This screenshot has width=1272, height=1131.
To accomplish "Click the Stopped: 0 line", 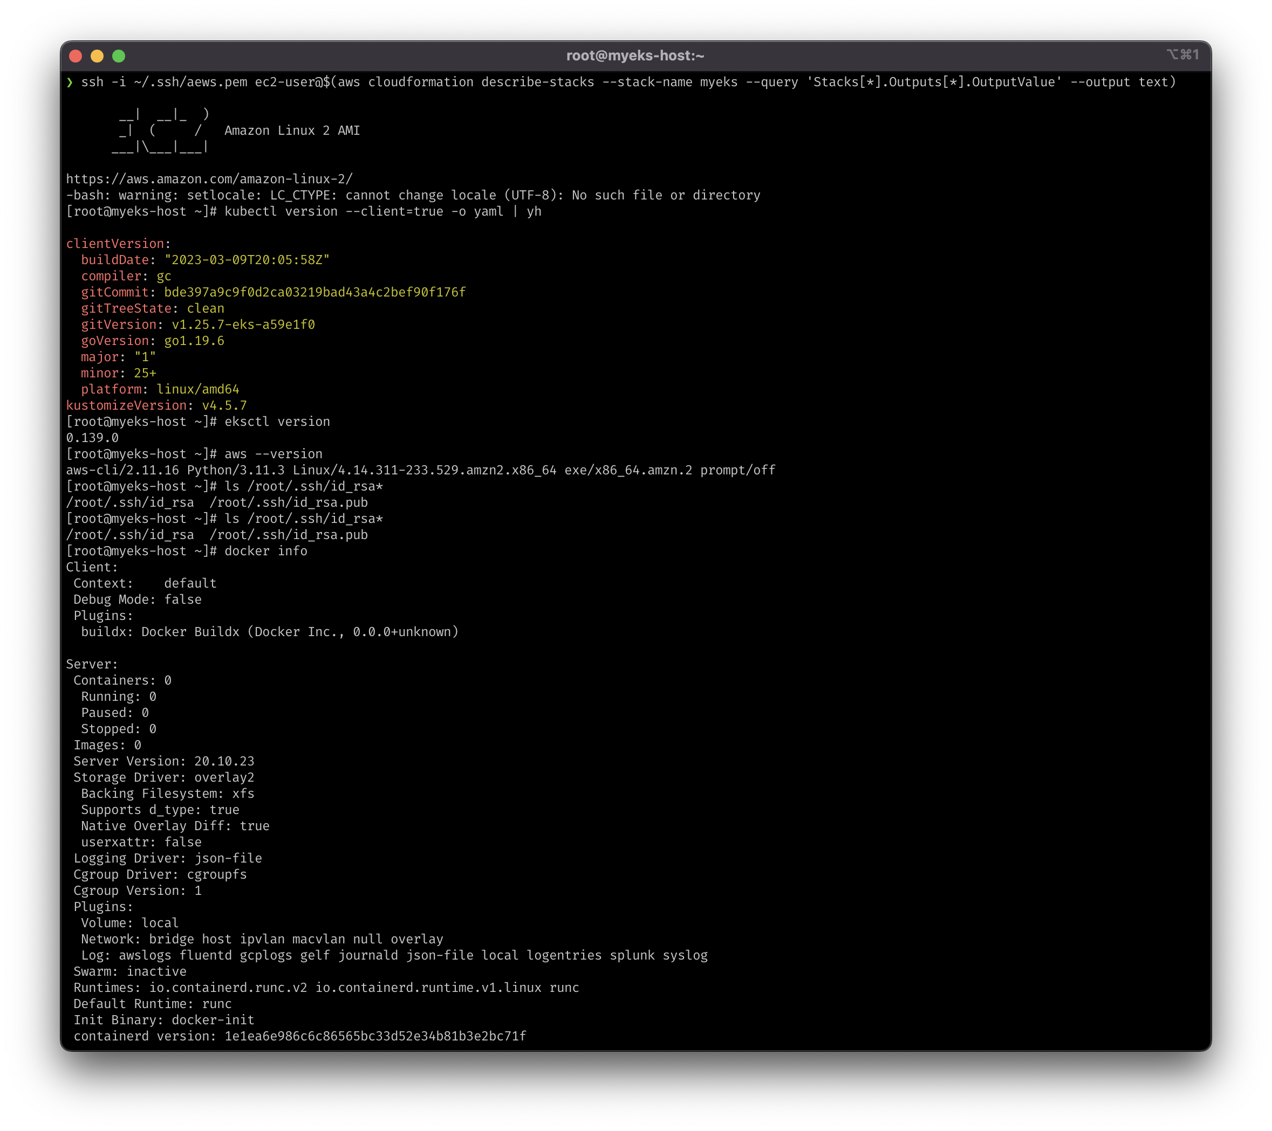I will (119, 729).
